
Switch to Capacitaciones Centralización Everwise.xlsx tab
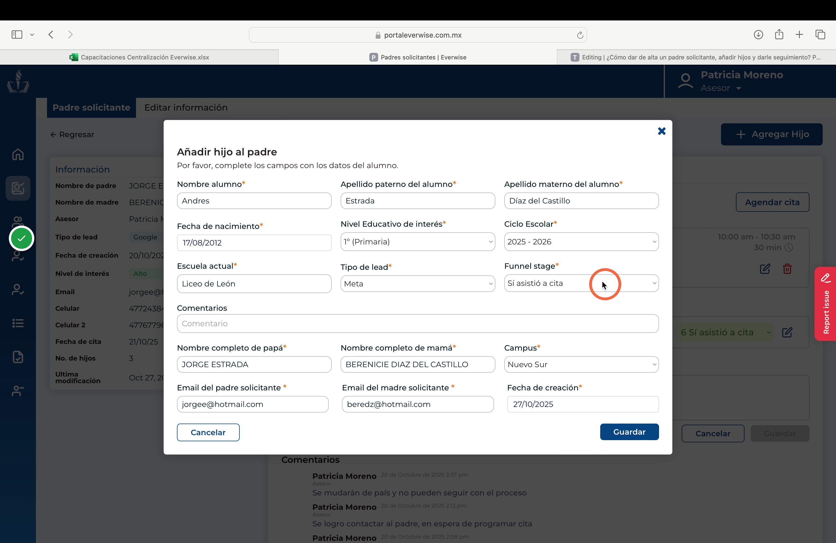pyautogui.click(x=139, y=57)
